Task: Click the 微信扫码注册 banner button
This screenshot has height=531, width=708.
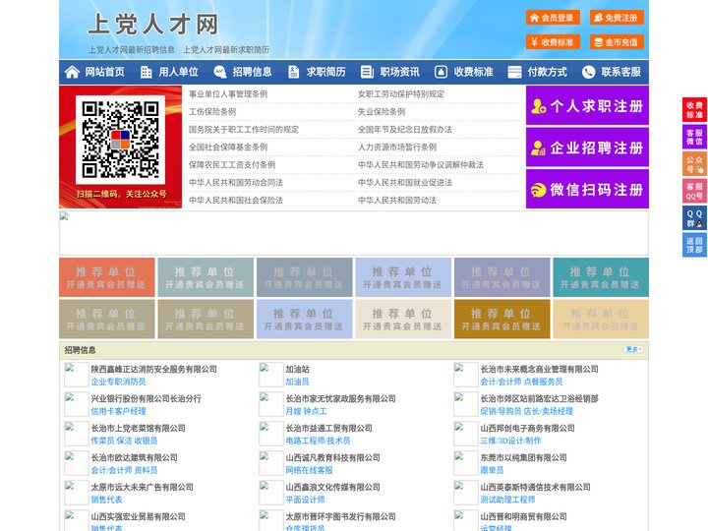Action: click(x=587, y=189)
